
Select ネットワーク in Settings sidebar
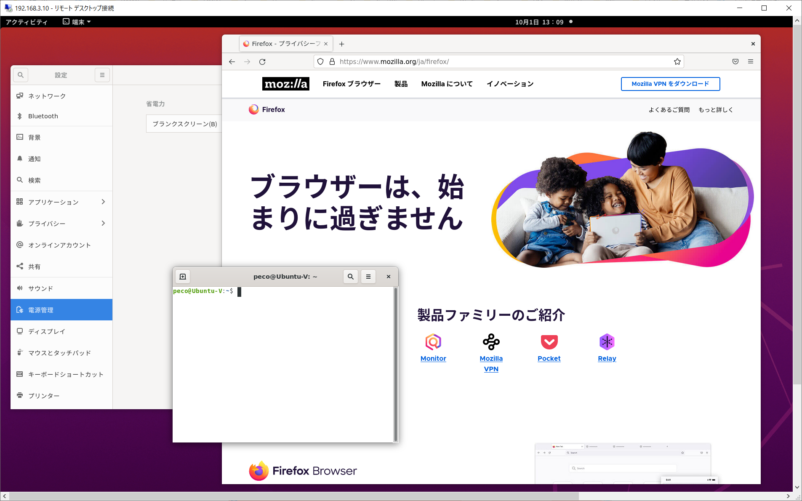[x=61, y=96]
